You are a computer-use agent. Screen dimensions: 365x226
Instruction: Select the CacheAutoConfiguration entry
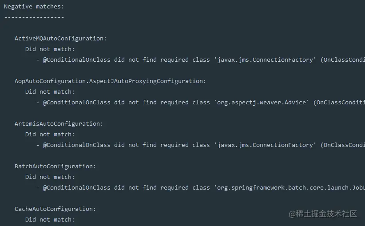click(x=55, y=209)
